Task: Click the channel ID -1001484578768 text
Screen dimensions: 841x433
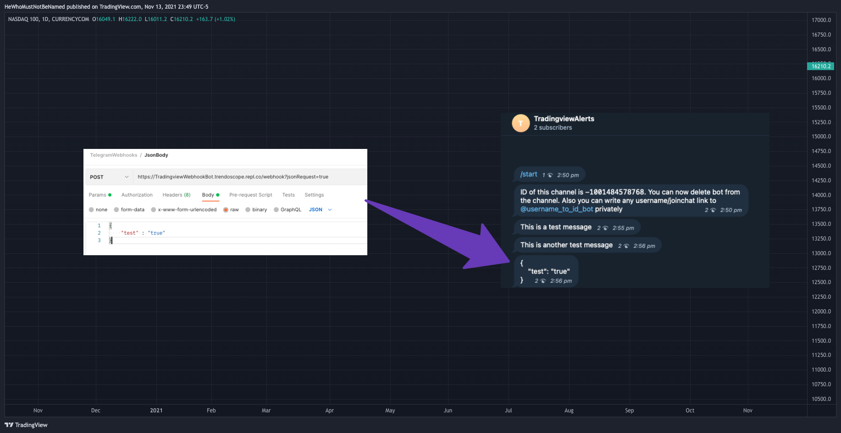Action: pos(615,192)
